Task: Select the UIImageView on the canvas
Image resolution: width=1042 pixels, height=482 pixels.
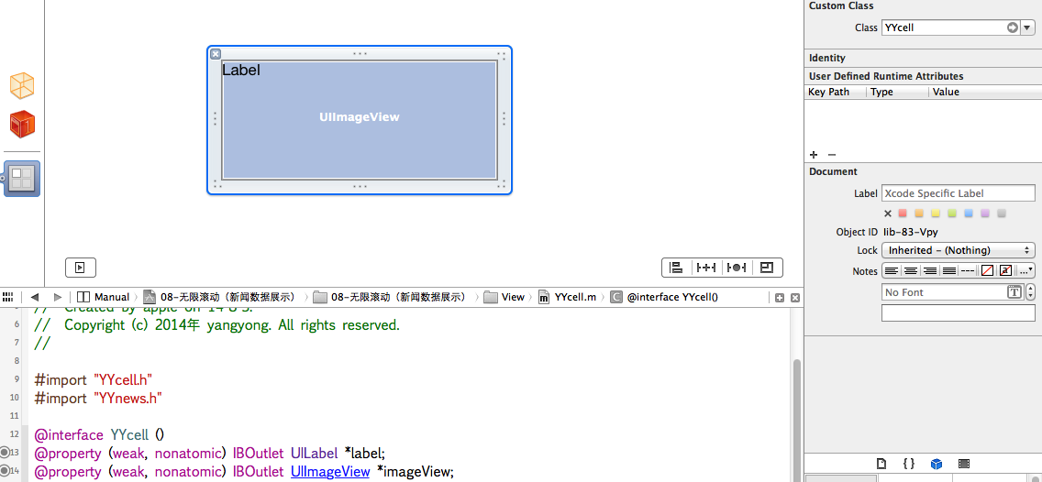Action: [360, 120]
